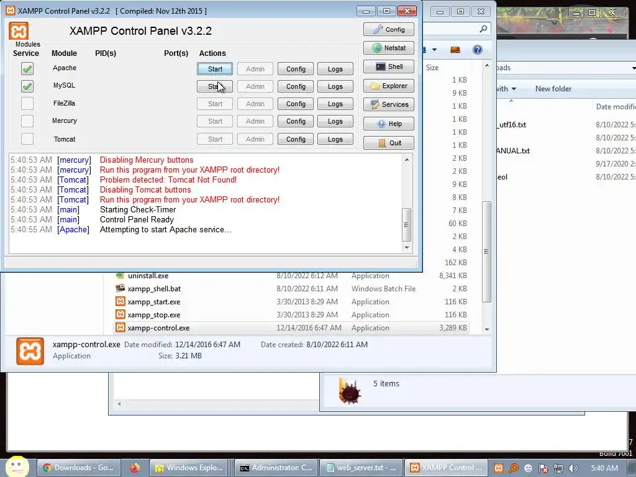Open XAMPP Help
The height and width of the screenshot is (477, 636).
coord(389,124)
